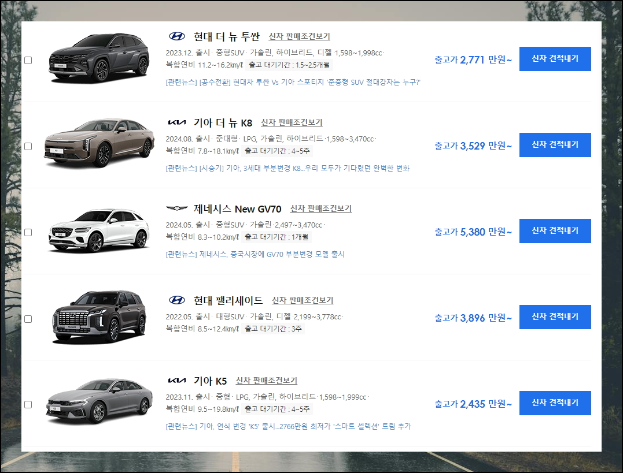This screenshot has width=623, height=473.
Task: Click the gray 기아 K5 car image
Action: 99,401
